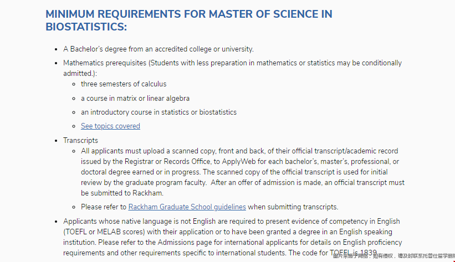Click the Chinese watermark text at bottom right

tap(394, 256)
